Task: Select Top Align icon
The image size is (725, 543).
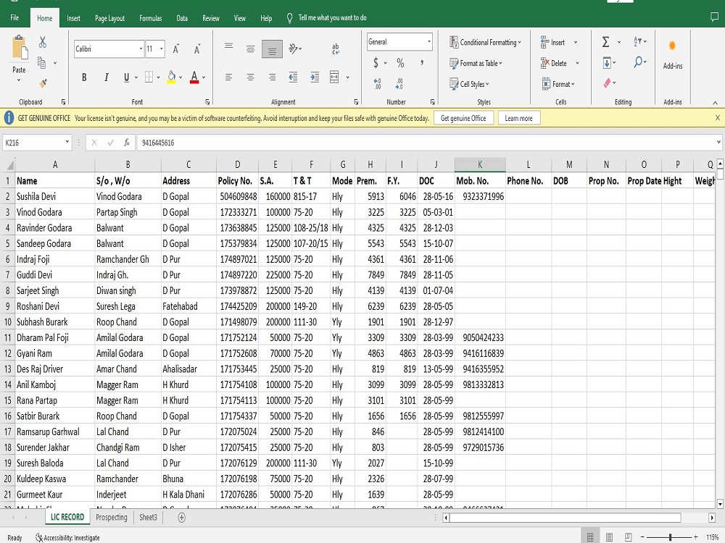Action: pos(228,46)
